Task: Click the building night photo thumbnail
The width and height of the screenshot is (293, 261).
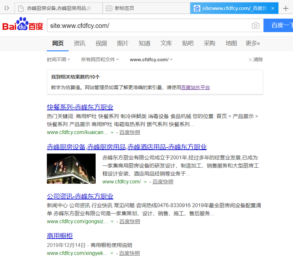Action: 71,169
